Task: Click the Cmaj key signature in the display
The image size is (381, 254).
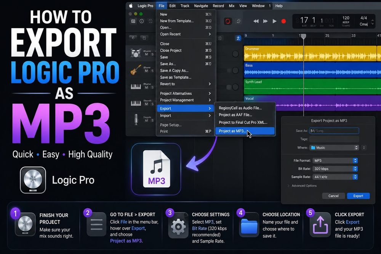Action: point(364,24)
